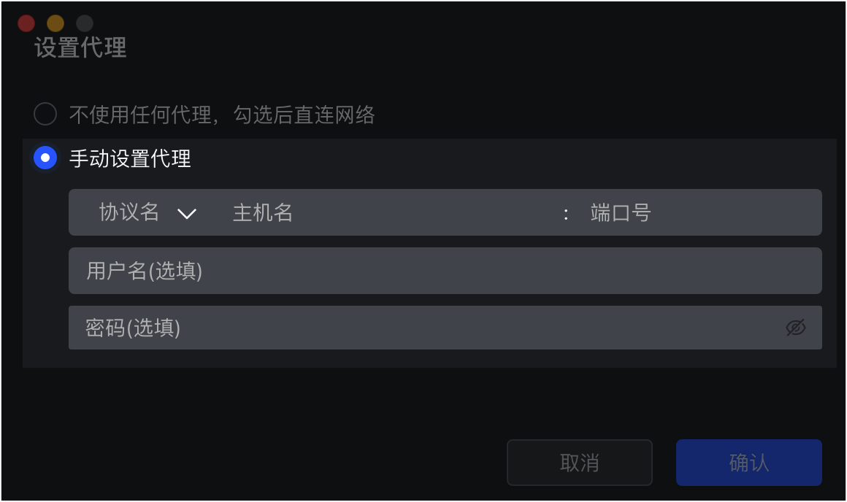Cancel the proxy configuration dialog
Screen dimensions: 847x502
click(580, 462)
